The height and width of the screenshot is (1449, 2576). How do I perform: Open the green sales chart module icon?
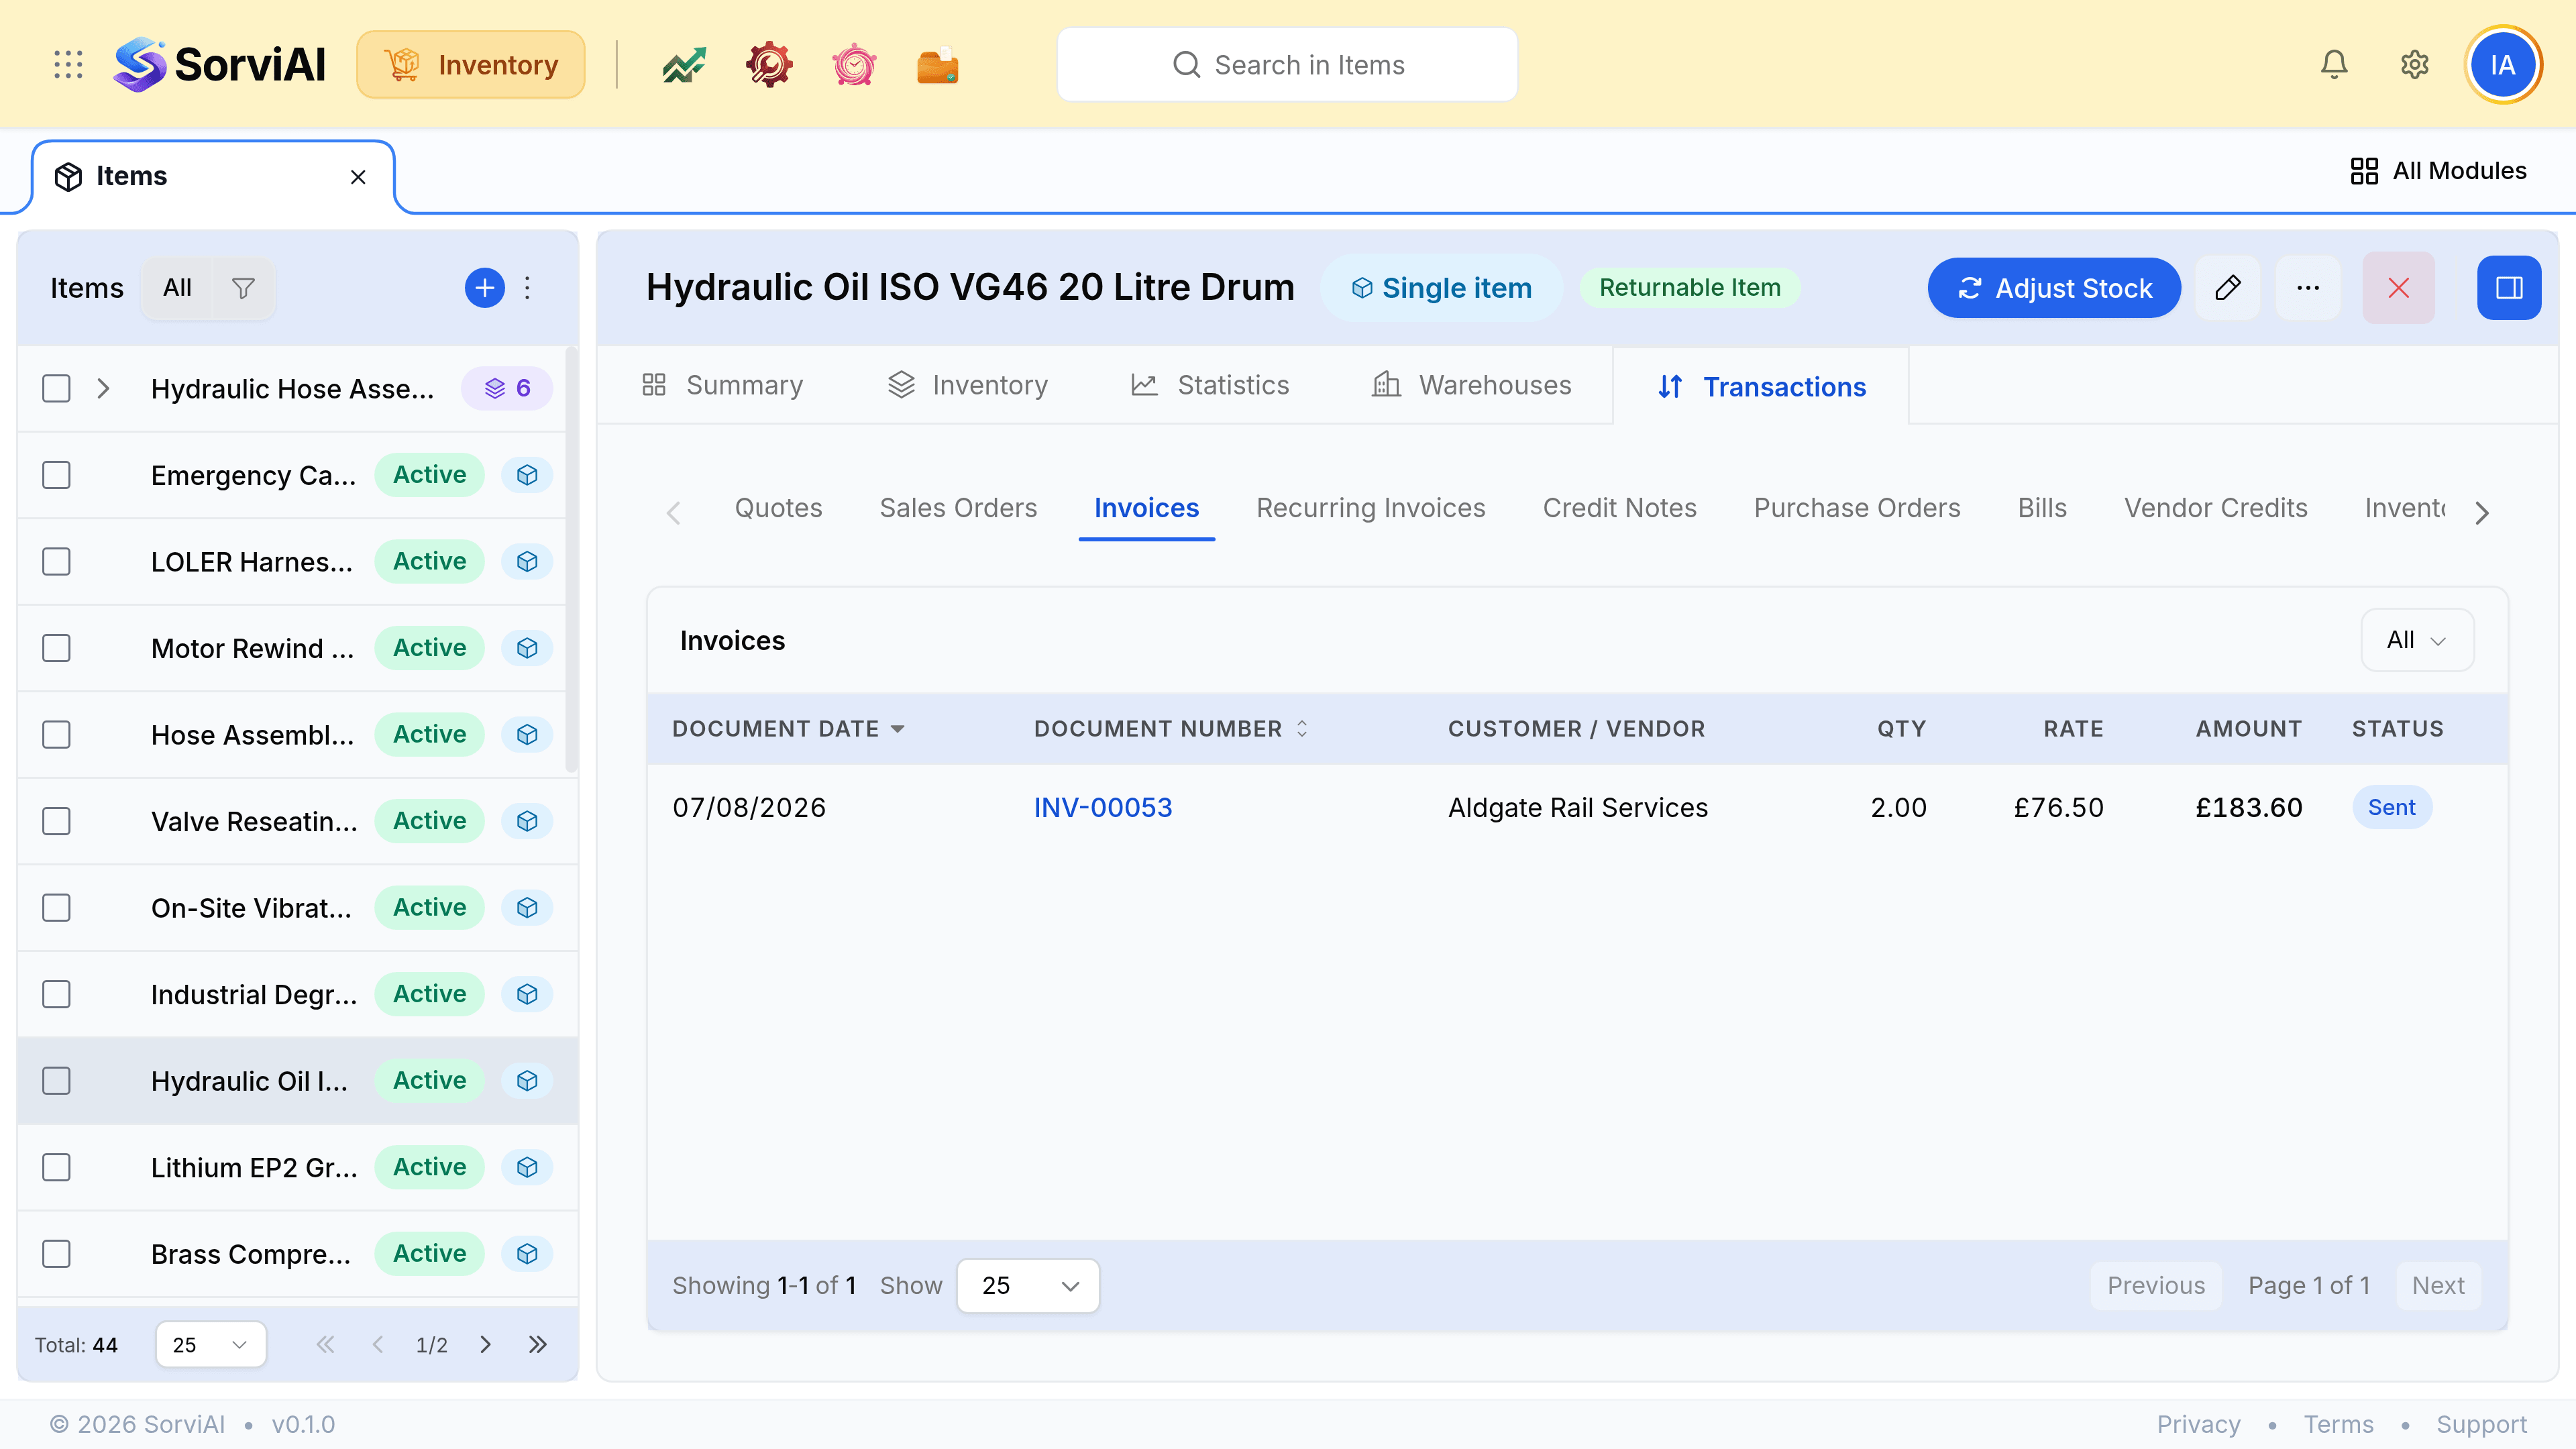coord(684,65)
